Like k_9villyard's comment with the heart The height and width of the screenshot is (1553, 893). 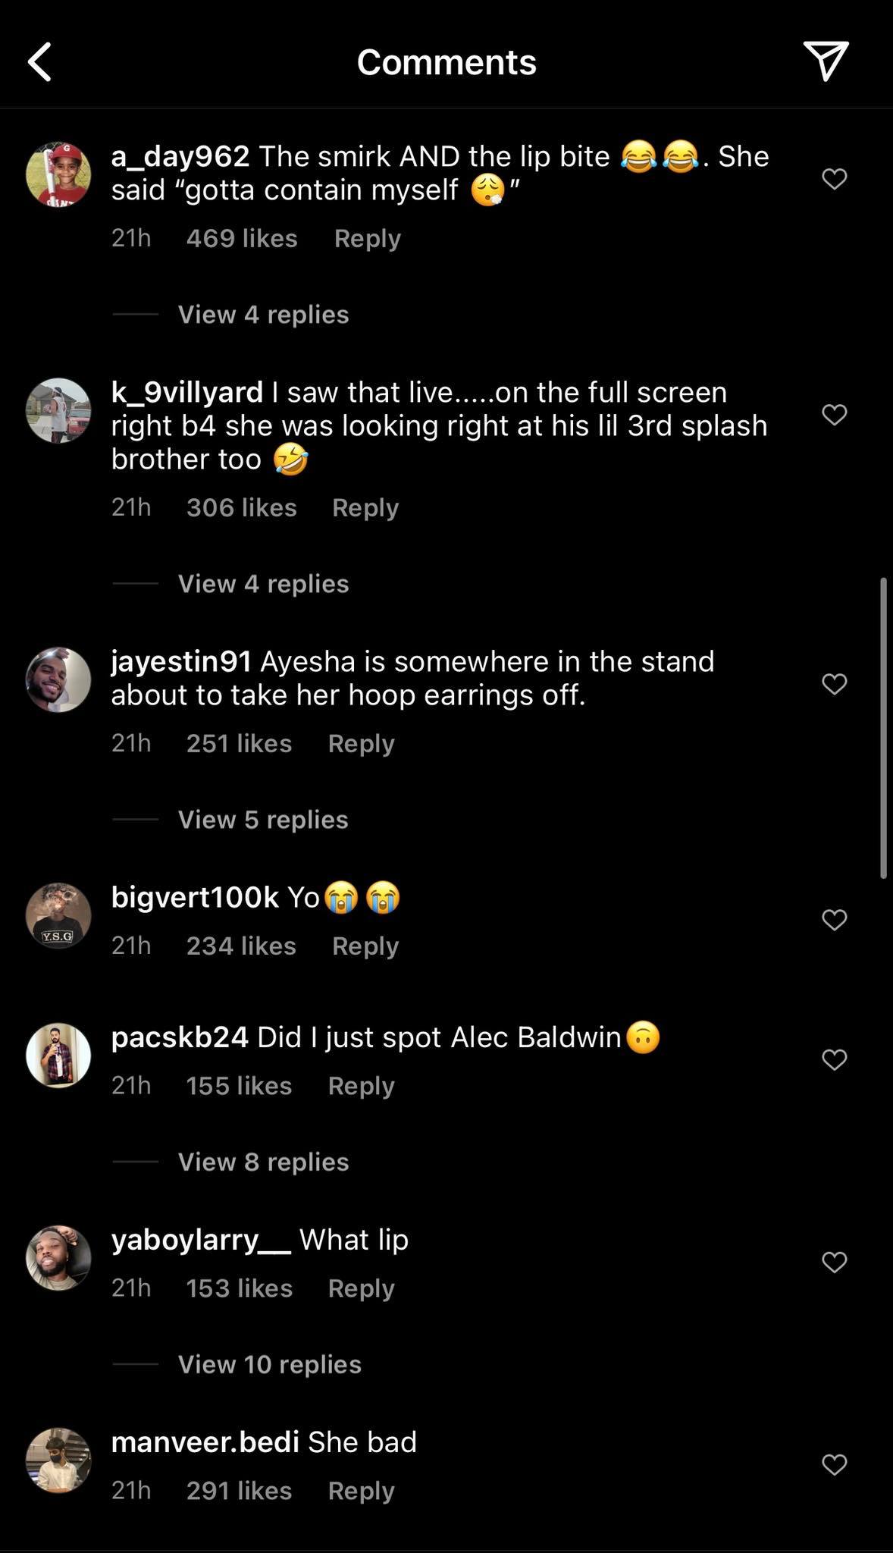(x=834, y=415)
